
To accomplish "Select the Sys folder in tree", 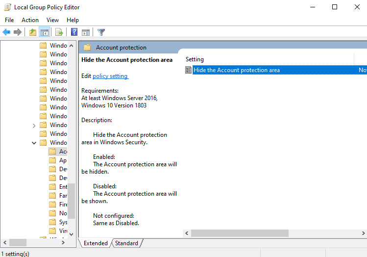I will 58,222.
